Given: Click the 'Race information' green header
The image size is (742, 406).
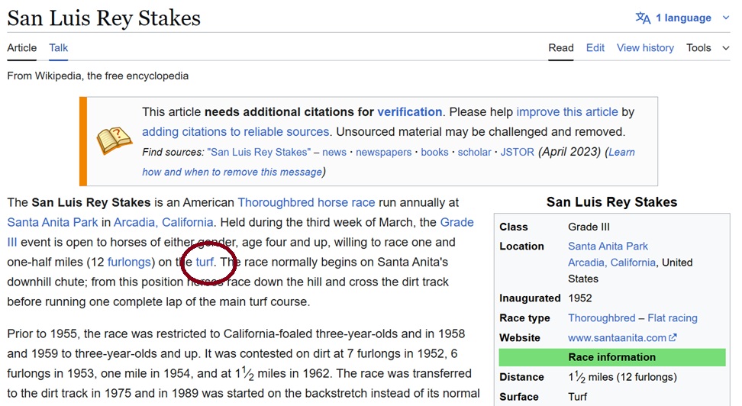Looking at the screenshot, I should [612, 357].
